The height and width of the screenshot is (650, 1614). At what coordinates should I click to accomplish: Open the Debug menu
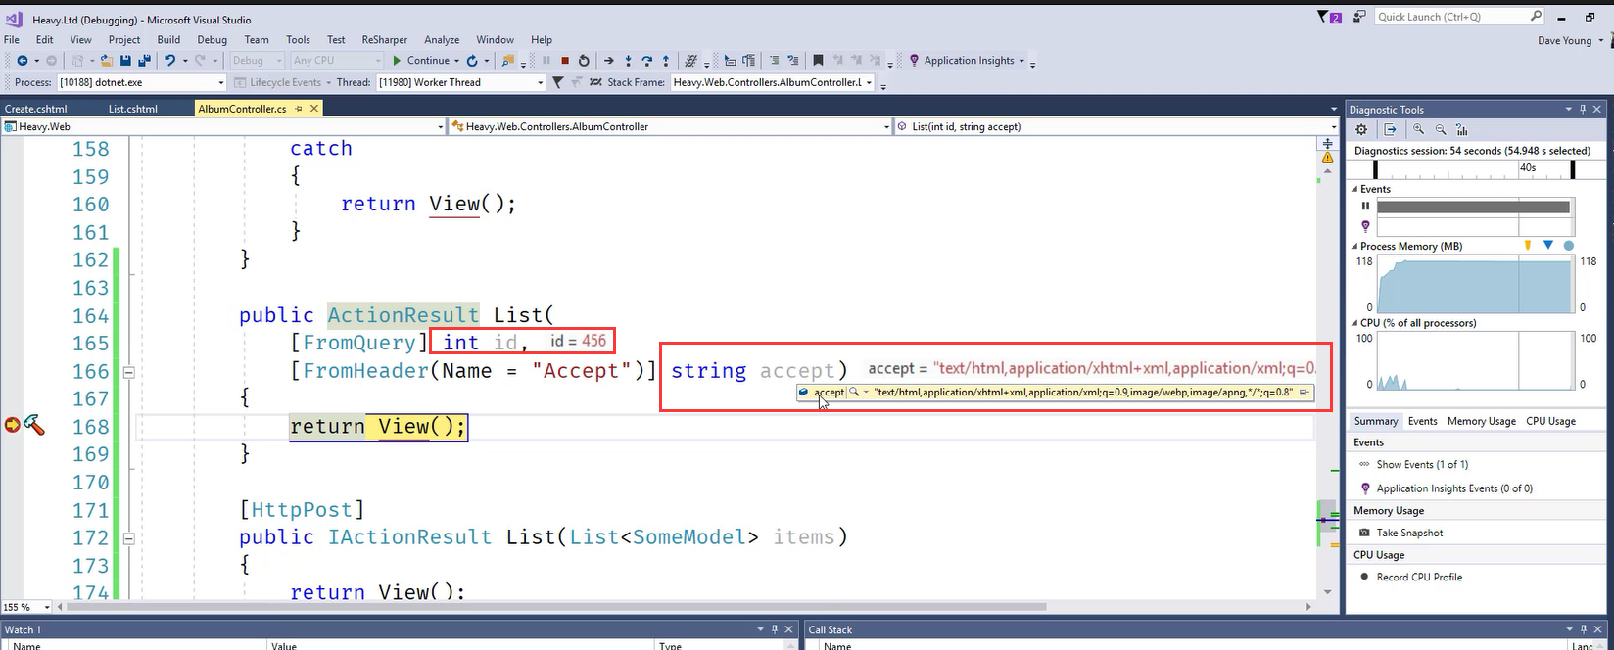click(213, 40)
